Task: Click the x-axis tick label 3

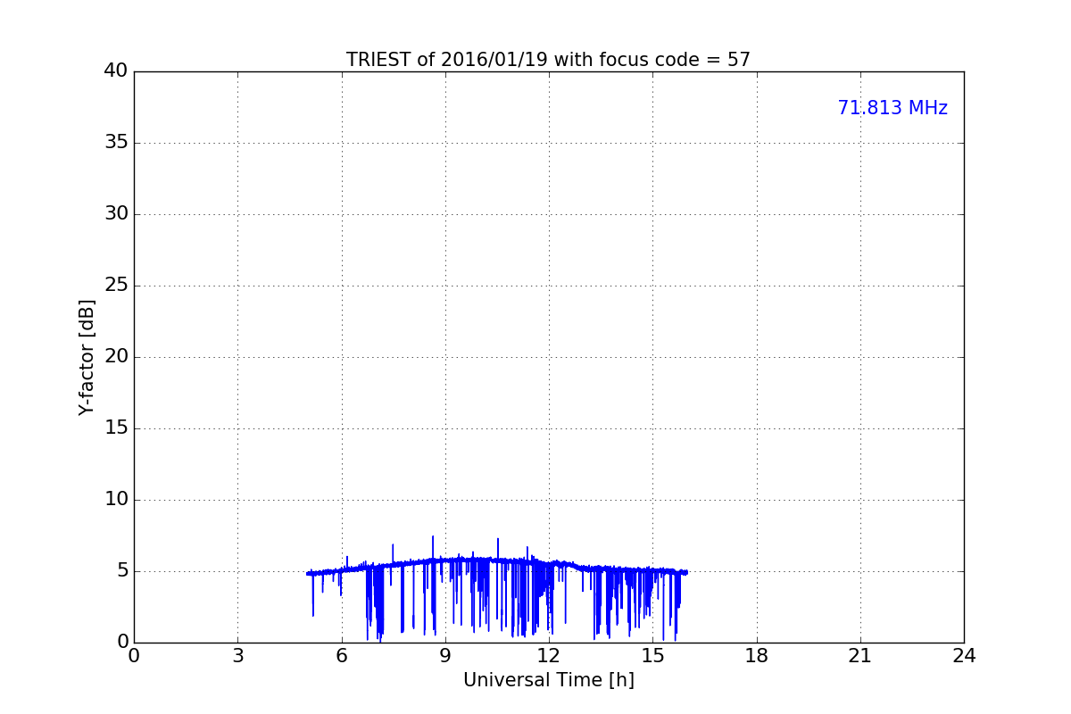Action: point(237,656)
